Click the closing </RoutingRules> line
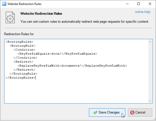This screenshot has width=156, height=121. coord(20,78)
